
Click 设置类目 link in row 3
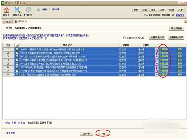click(164, 56)
